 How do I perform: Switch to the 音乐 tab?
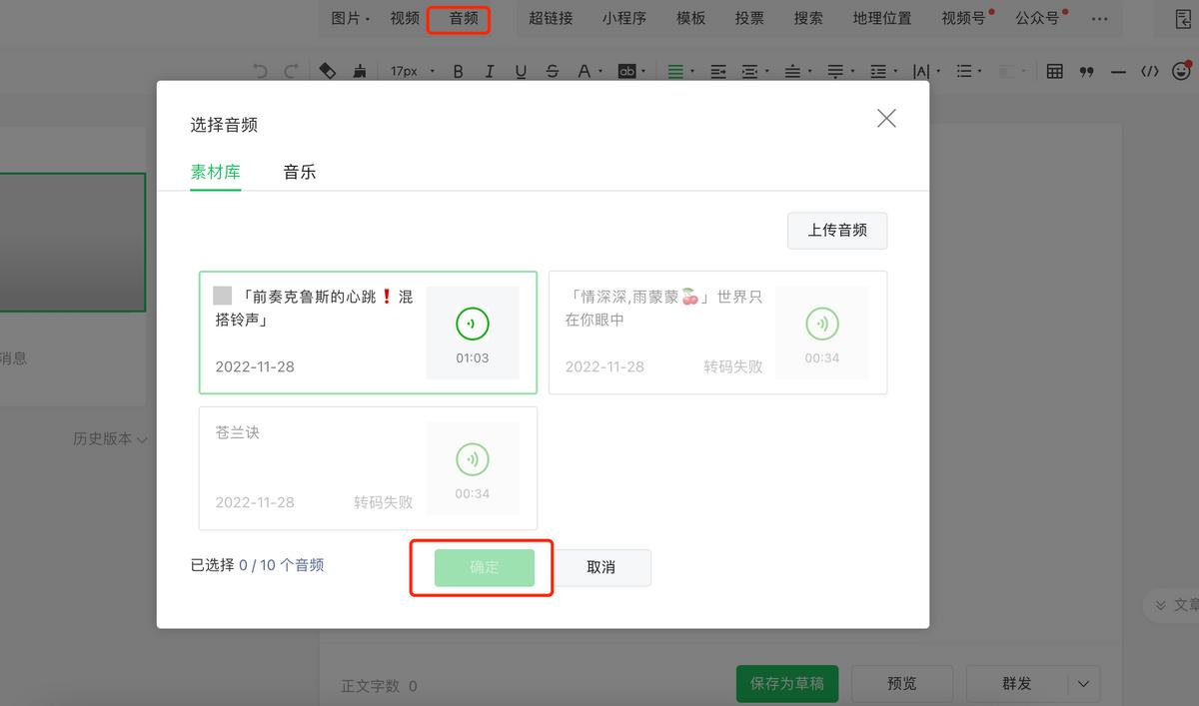[x=299, y=172]
